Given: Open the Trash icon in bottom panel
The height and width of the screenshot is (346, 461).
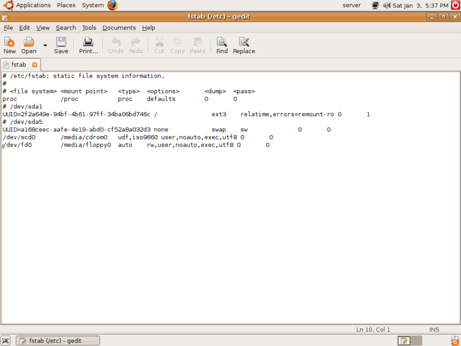Looking at the screenshot, I should (x=455, y=341).
